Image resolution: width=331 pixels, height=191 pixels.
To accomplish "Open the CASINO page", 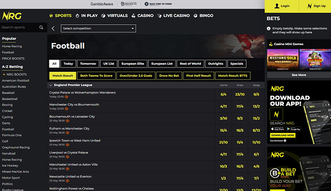I will (x=143, y=16).
